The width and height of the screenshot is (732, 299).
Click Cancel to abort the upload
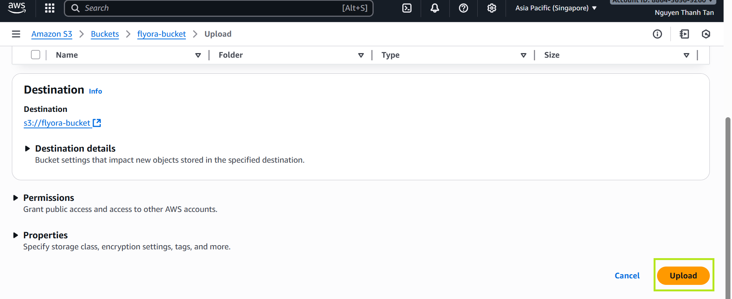pos(627,276)
